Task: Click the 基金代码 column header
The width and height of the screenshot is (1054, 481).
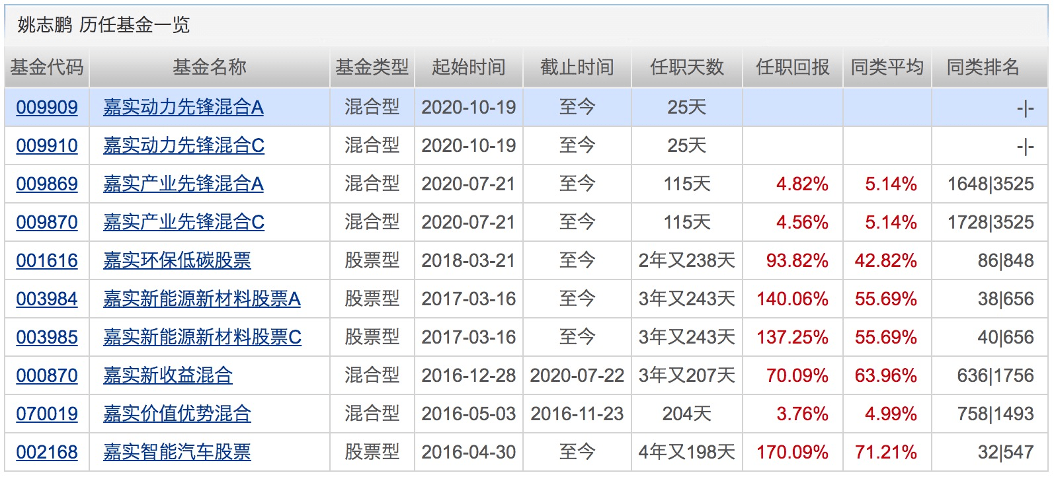Action: click(x=47, y=67)
